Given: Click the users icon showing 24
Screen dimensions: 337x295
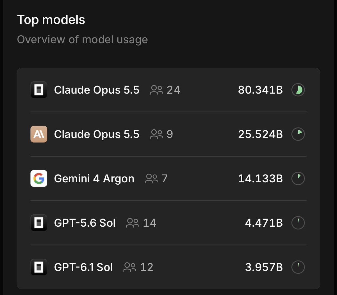Looking at the screenshot, I should tap(157, 90).
